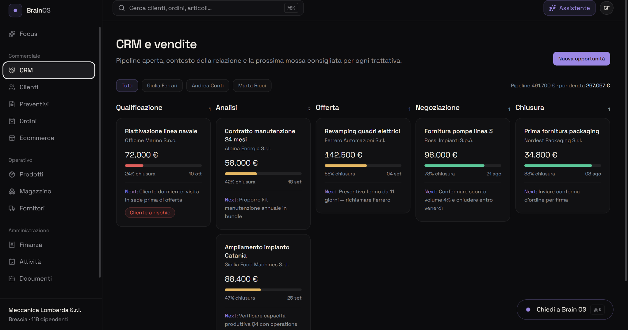Open the Revamping quadri elettrici card
Viewport: 628px width, 330px height.
tap(363, 166)
